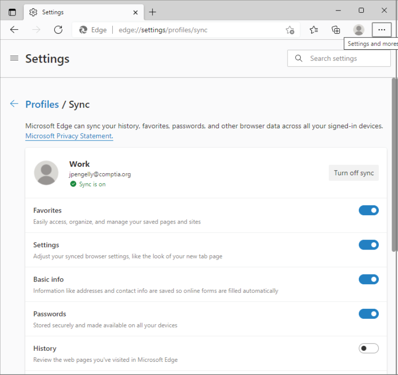Screen dimensions: 398x375
Task: Click the address bar URL edge://settings/profiles/sync
Action: [163, 30]
